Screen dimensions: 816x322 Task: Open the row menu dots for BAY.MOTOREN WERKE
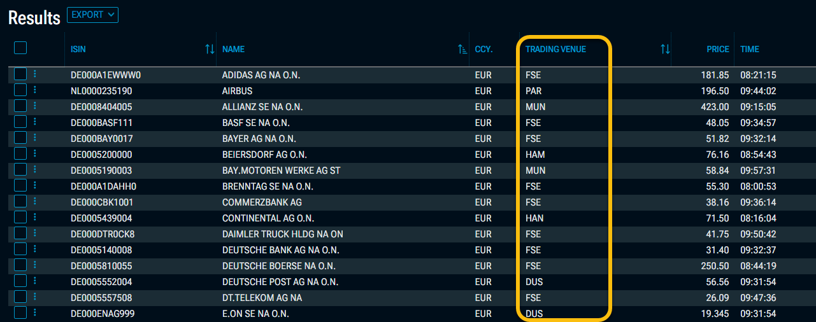[35, 169]
